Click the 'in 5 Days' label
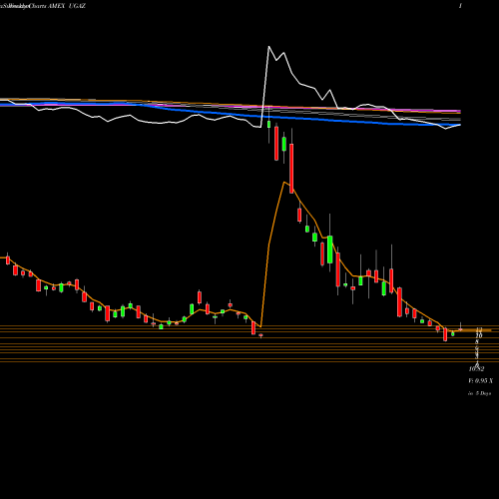 (x=479, y=393)
